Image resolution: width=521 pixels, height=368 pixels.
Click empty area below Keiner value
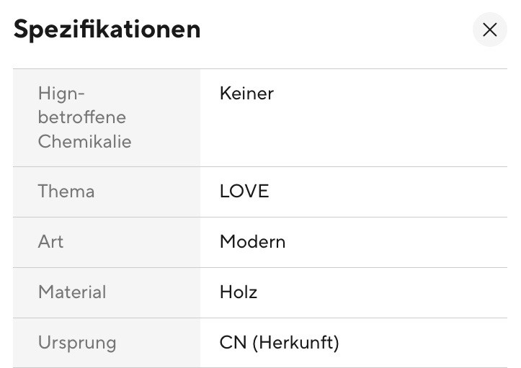tap(354, 134)
